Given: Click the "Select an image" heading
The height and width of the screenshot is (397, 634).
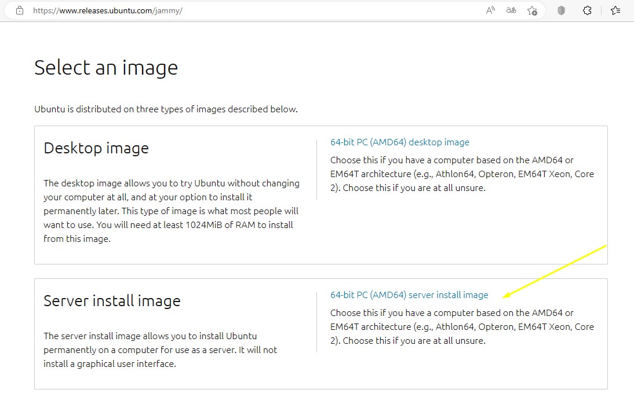Looking at the screenshot, I should (x=106, y=68).
